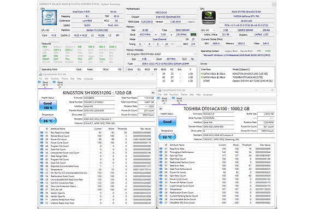Click the Dual-Channel memory mode field
The image size is (314, 209).
(x=159, y=39)
